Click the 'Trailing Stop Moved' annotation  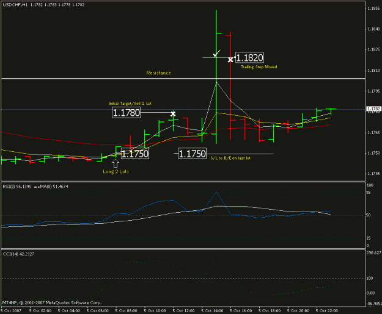(x=259, y=67)
